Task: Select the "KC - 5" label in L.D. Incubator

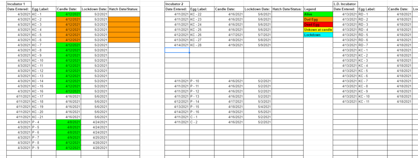Action: pyautogui.click(x=373, y=71)
